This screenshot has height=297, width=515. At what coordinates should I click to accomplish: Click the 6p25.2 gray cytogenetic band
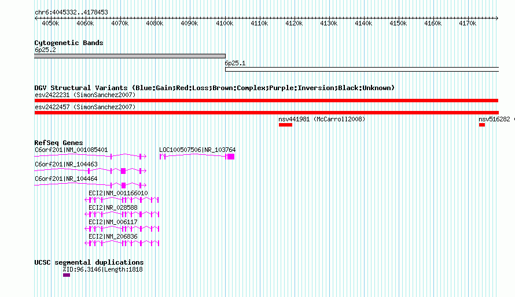click(130, 56)
